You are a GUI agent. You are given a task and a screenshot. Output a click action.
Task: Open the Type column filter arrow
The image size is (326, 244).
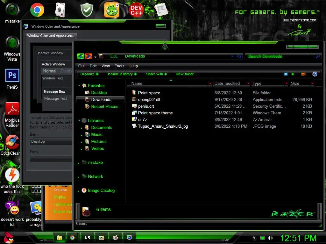pyautogui.click(x=287, y=84)
